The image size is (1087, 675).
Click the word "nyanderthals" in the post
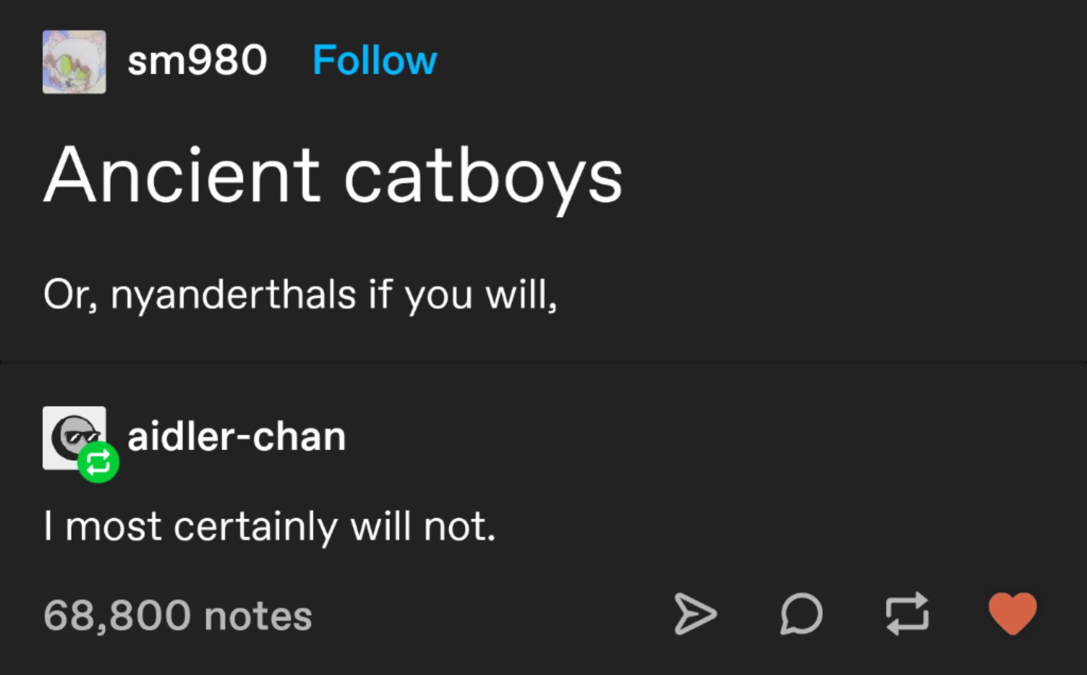click(233, 295)
